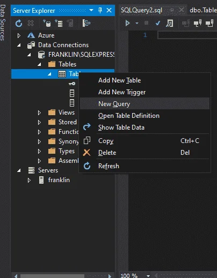Click horizontal scrollbar right arrow in Server Explorer
The height and width of the screenshot is (278, 217).
click(110, 276)
